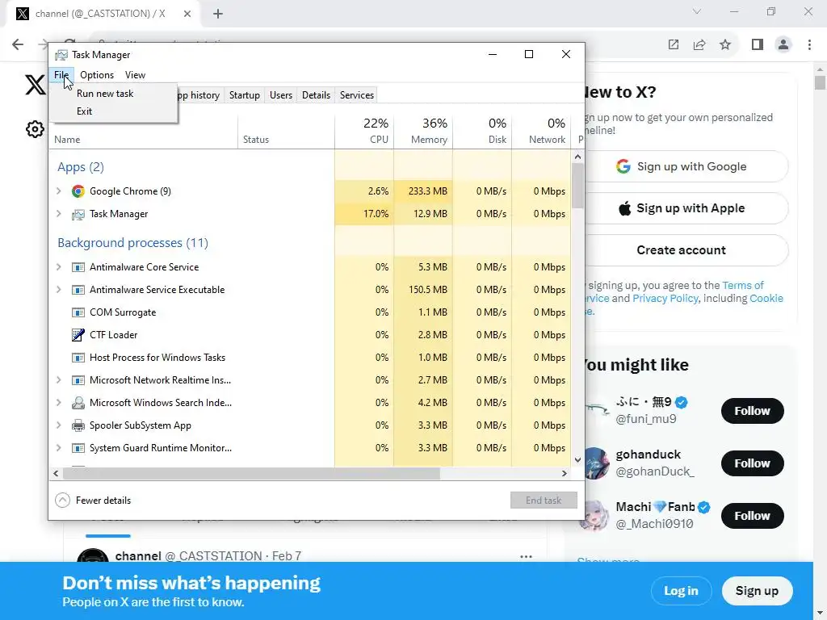Open Chrome side panel icon

click(x=758, y=45)
